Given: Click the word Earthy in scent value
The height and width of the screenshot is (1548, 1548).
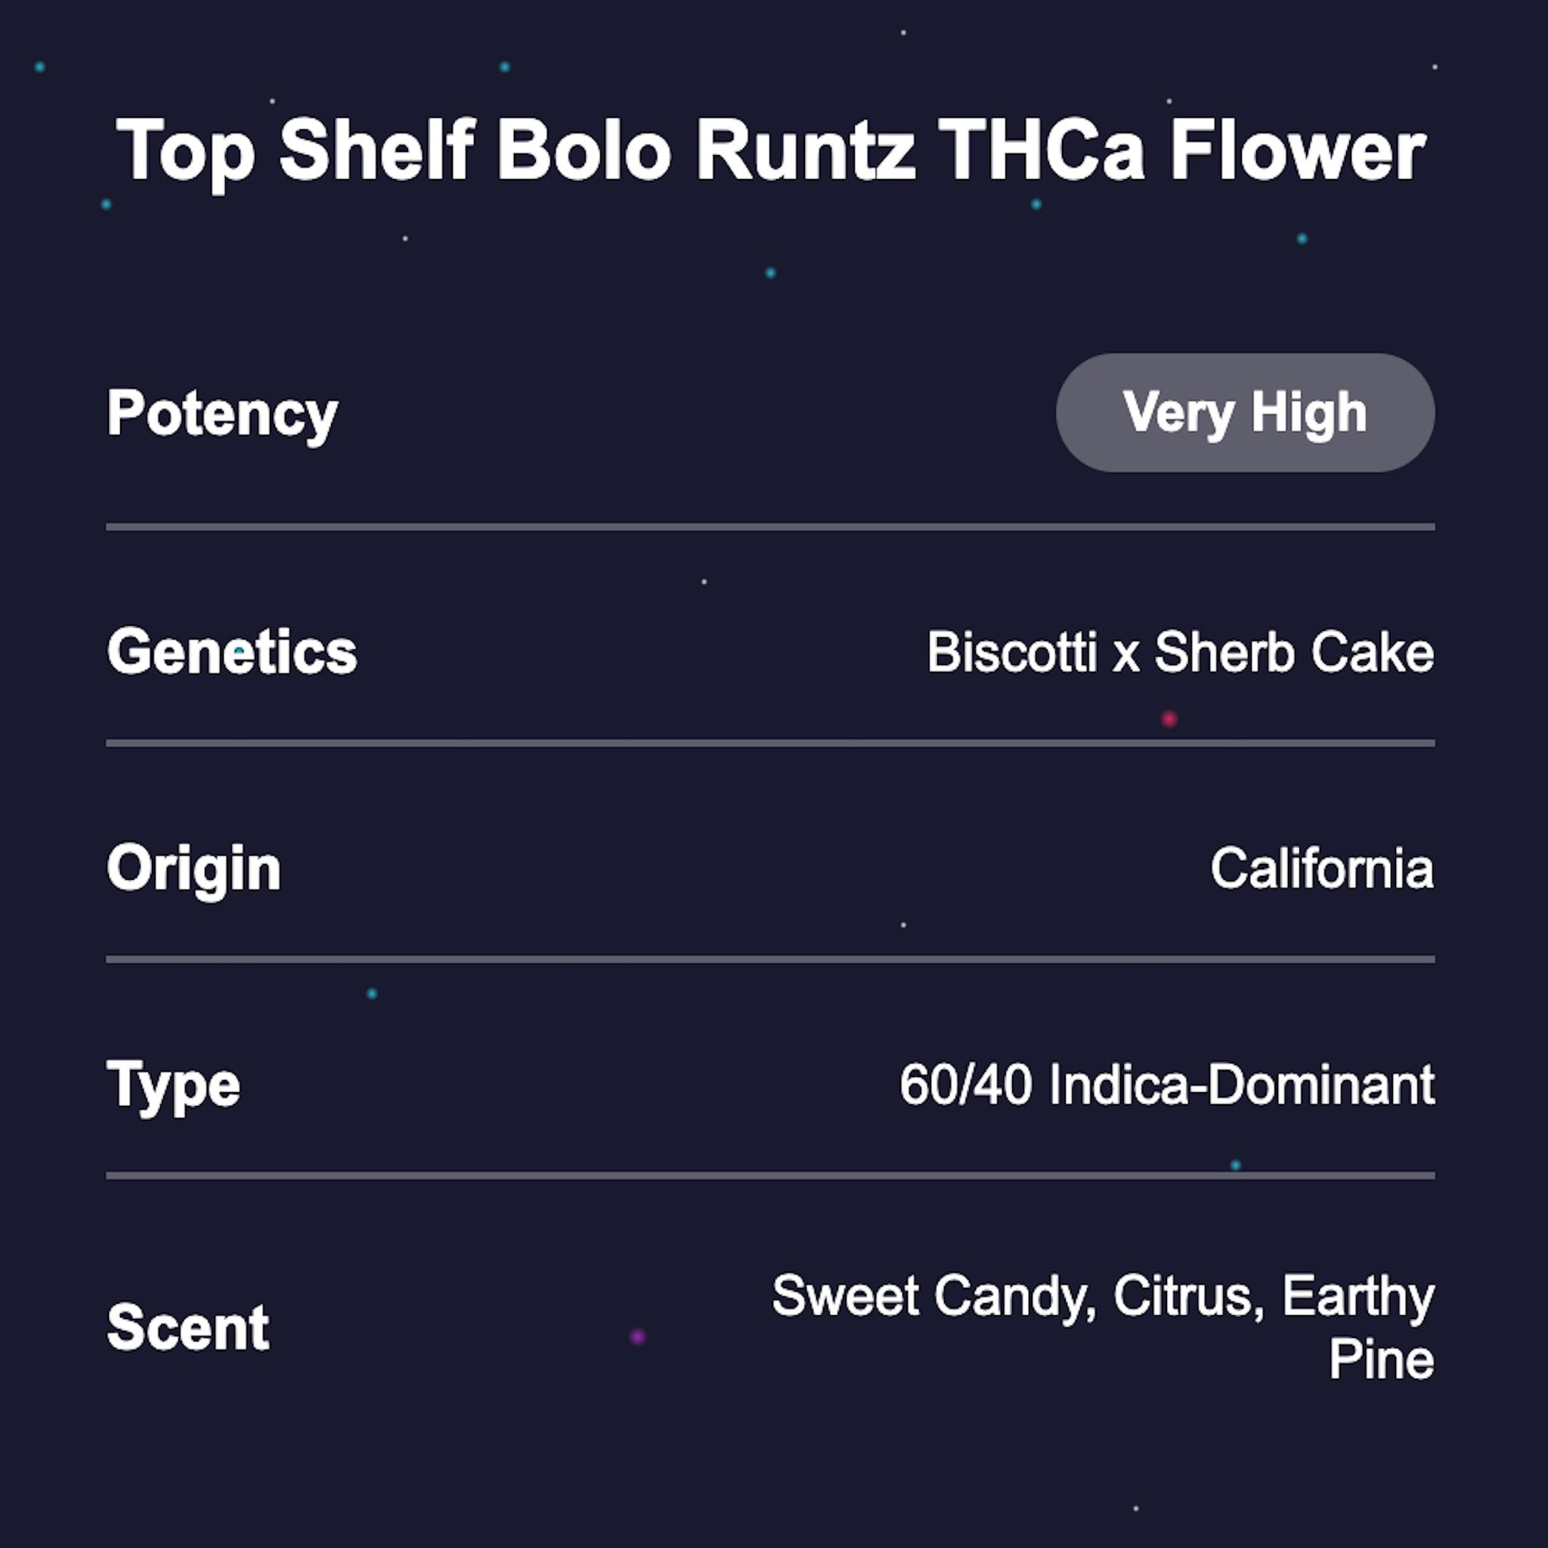Looking at the screenshot, I should pyautogui.click(x=1358, y=1296).
